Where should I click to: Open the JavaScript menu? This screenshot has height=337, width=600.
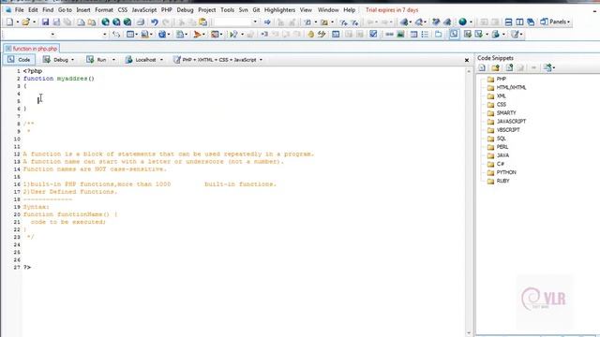tap(144, 10)
